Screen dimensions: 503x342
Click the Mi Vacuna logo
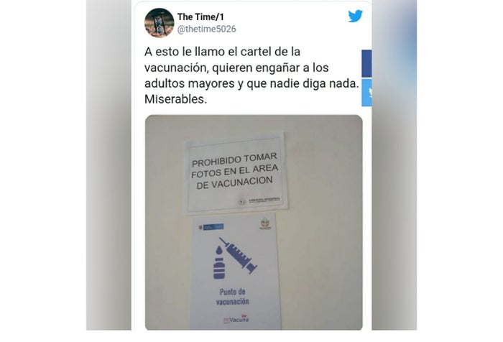coord(236,319)
